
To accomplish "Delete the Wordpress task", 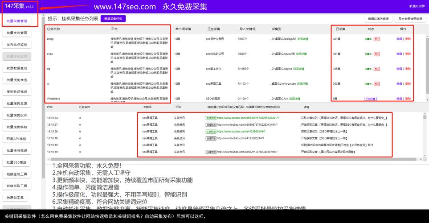I will (408, 99).
